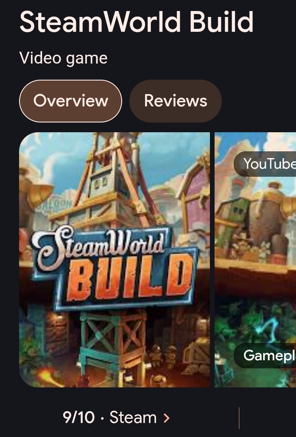
Task: Click the SteamWorld Build title heading
Action: (137, 22)
